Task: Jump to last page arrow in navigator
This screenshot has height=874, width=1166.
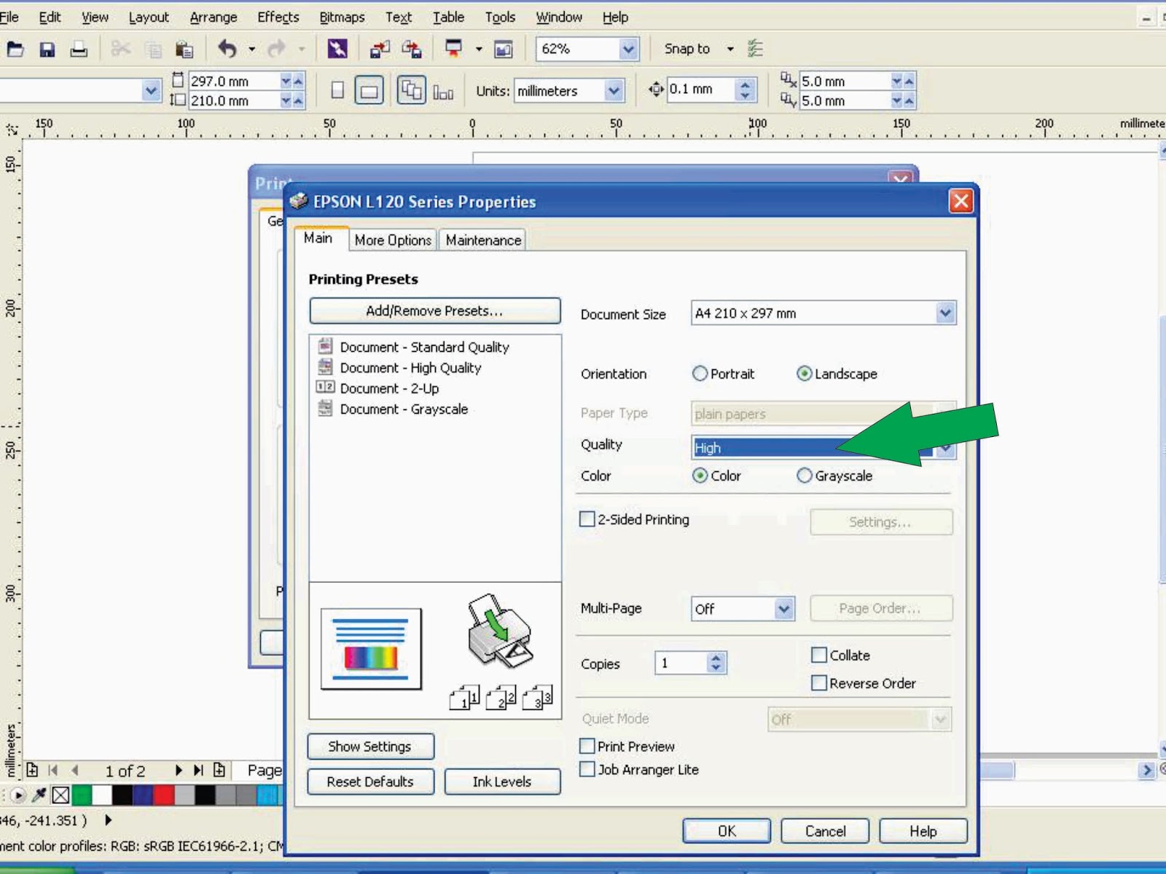Action: (x=198, y=770)
